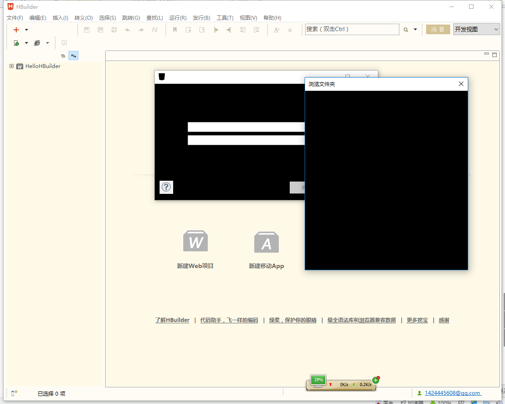
Task: Open the 工具(T) menu
Action: (x=225, y=18)
